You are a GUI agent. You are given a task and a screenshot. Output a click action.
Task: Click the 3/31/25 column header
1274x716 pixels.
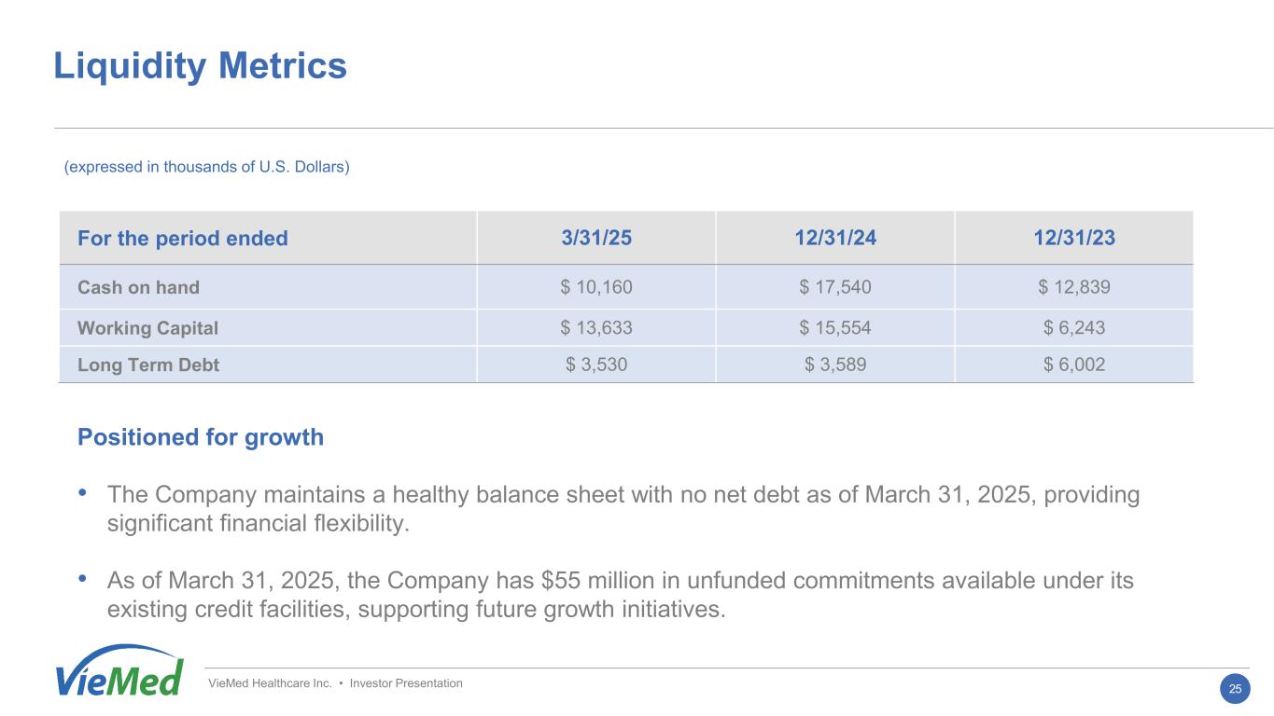(596, 238)
